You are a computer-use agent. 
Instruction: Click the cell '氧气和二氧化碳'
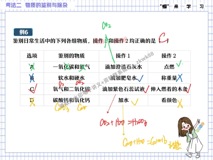(x=71, y=89)
